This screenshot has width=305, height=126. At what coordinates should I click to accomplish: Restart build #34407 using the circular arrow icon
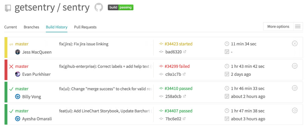[x=295, y=110]
